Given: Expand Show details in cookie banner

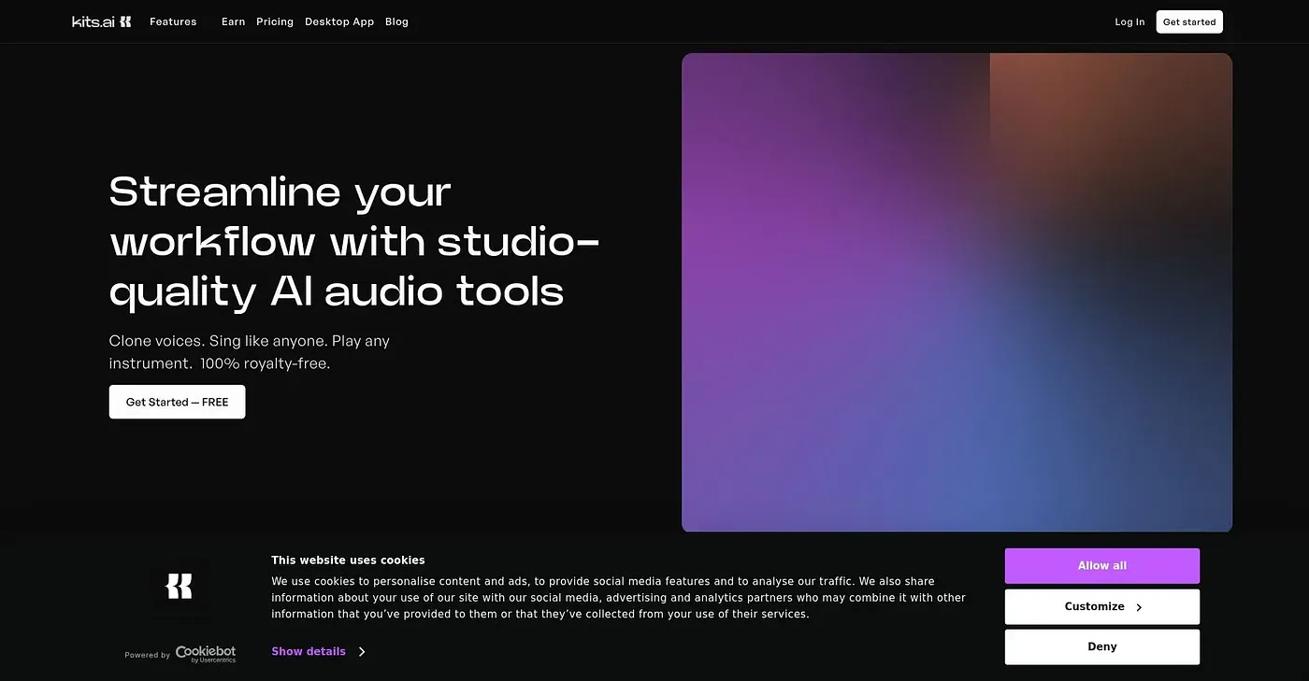Looking at the screenshot, I should [318, 651].
